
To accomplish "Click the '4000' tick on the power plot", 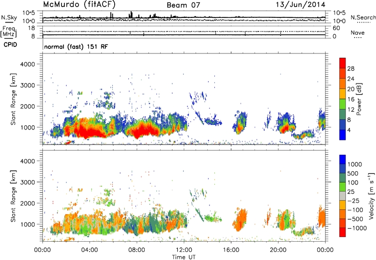I will pos(27,64).
